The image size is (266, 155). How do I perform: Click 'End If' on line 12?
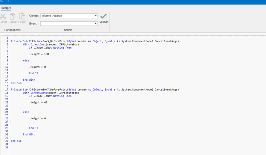(x=34, y=73)
